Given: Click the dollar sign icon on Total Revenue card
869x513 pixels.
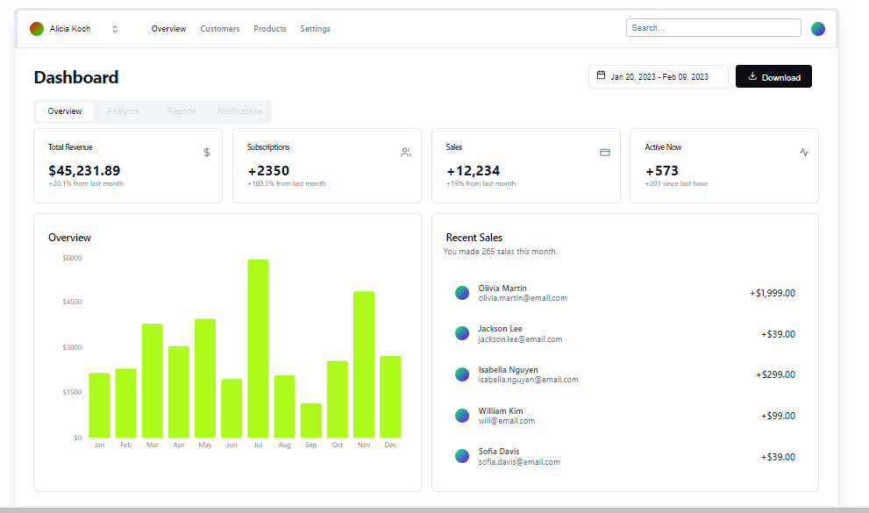Looking at the screenshot, I should point(206,152).
